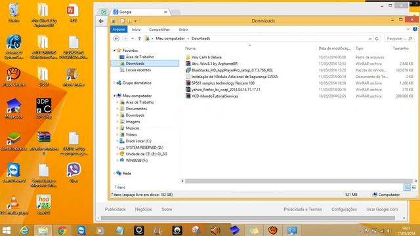Open TeamViewer from the taskbar
This screenshot has width=420, height=236.
pyautogui.click(x=81, y=231)
